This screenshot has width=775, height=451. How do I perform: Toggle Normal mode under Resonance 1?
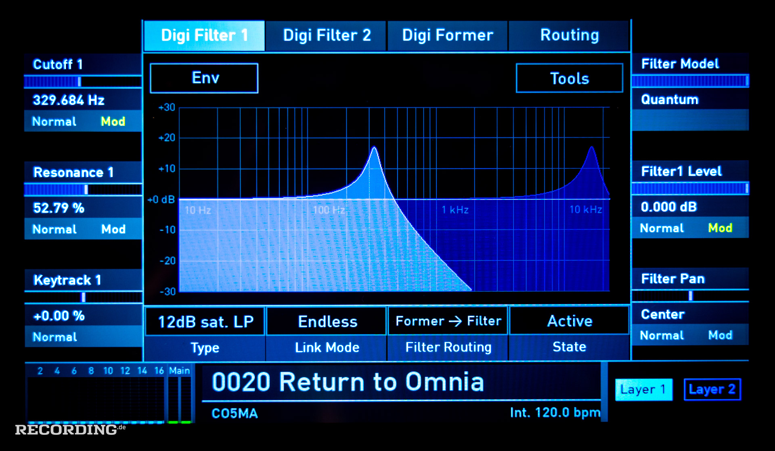pyautogui.click(x=54, y=229)
